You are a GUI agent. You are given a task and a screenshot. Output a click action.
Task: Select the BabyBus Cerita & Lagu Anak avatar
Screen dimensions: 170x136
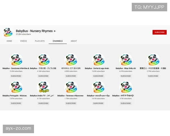[x=98, y=60]
